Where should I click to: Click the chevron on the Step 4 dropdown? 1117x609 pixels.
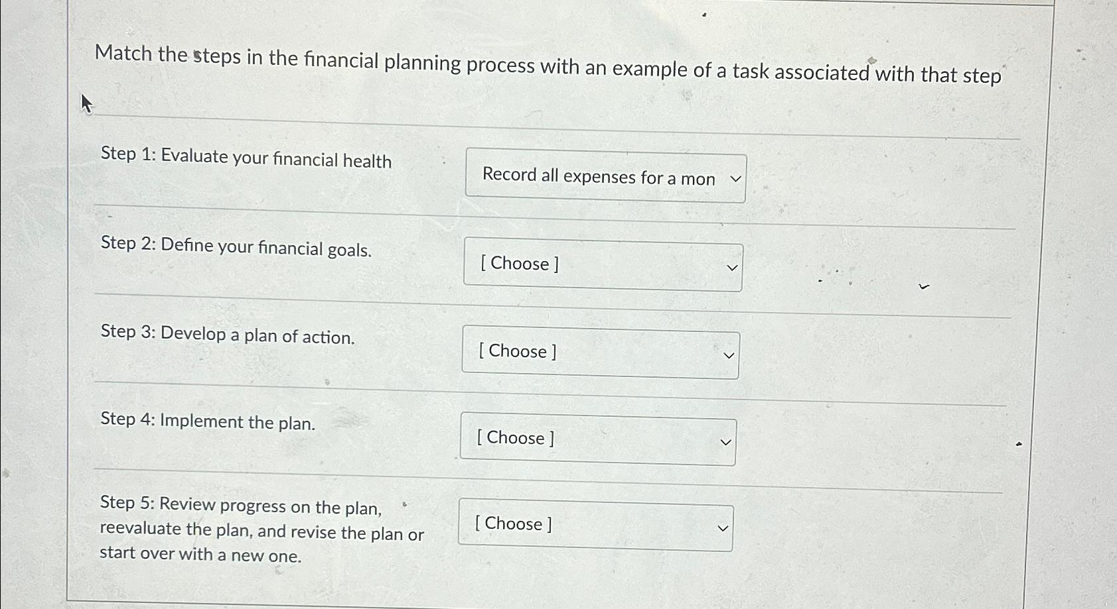point(725,442)
